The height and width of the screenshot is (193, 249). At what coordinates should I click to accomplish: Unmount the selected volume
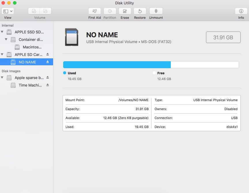click(x=156, y=11)
